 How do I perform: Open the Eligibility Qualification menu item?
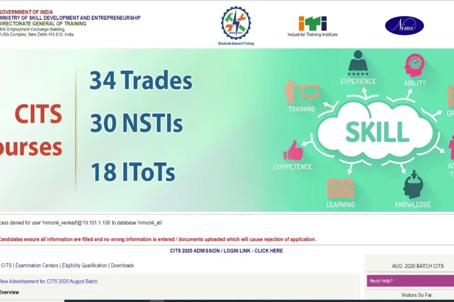pyautogui.click(x=84, y=265)
